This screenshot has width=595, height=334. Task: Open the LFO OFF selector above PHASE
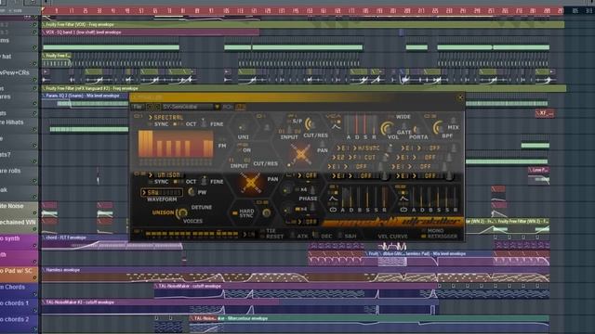(x=308, y=175)
